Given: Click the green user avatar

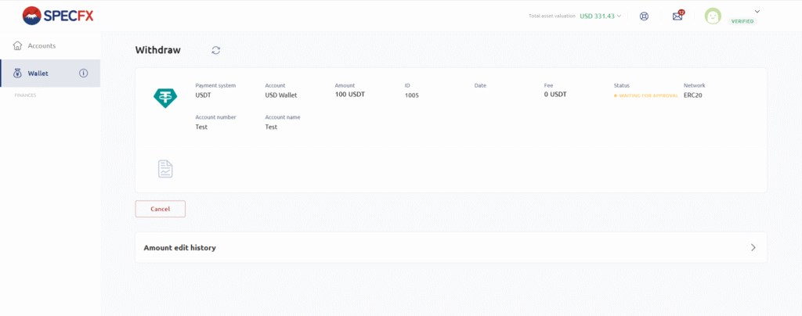Looking at the screenshot, I should [x=713, y=16].
